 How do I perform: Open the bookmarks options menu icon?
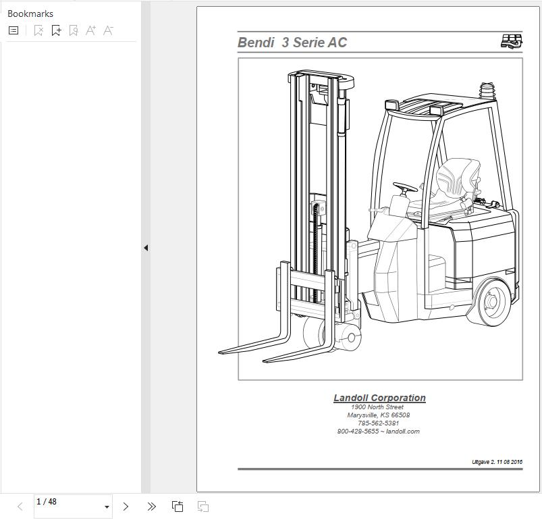click(x=13, y=30)
